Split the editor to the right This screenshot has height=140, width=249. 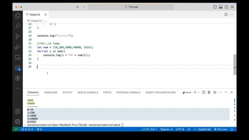226,14
